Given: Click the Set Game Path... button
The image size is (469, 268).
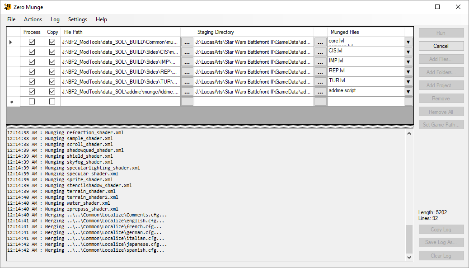Looking at the screenshot, I should coord(441,125).
